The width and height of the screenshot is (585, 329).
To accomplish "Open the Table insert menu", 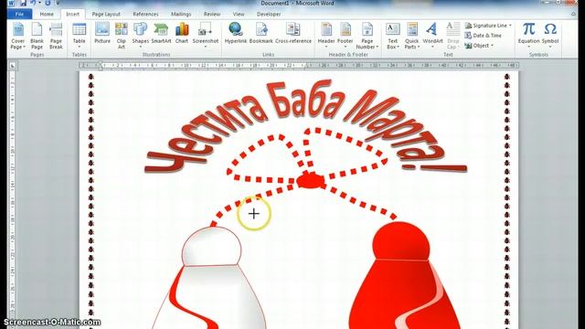I will [80, 37].
